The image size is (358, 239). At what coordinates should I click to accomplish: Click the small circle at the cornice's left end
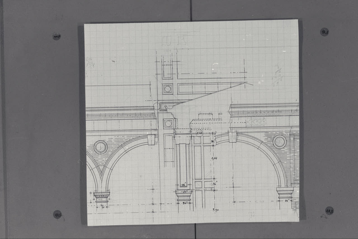click(x=157, y=106)
